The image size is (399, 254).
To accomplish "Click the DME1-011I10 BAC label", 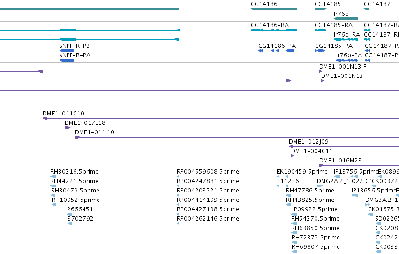I will pyautogui.click(x=95, y=132).
